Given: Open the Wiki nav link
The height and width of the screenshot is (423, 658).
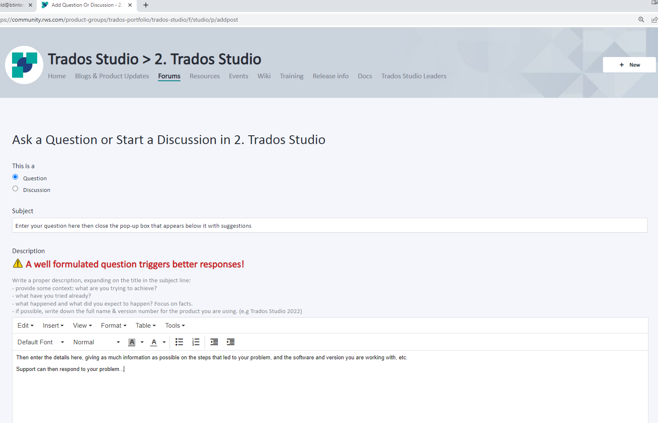Looking at the screenshot, I should (x=264, y=76).
